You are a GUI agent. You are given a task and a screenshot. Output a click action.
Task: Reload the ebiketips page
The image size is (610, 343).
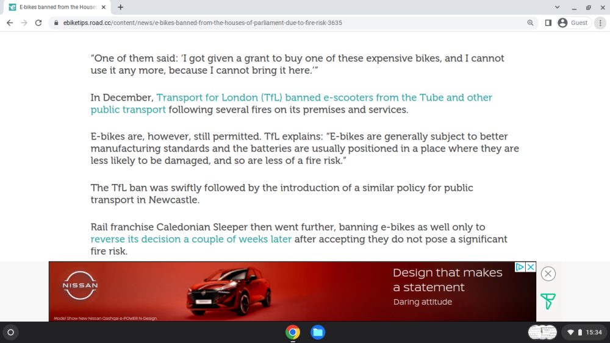click(38, 23)
